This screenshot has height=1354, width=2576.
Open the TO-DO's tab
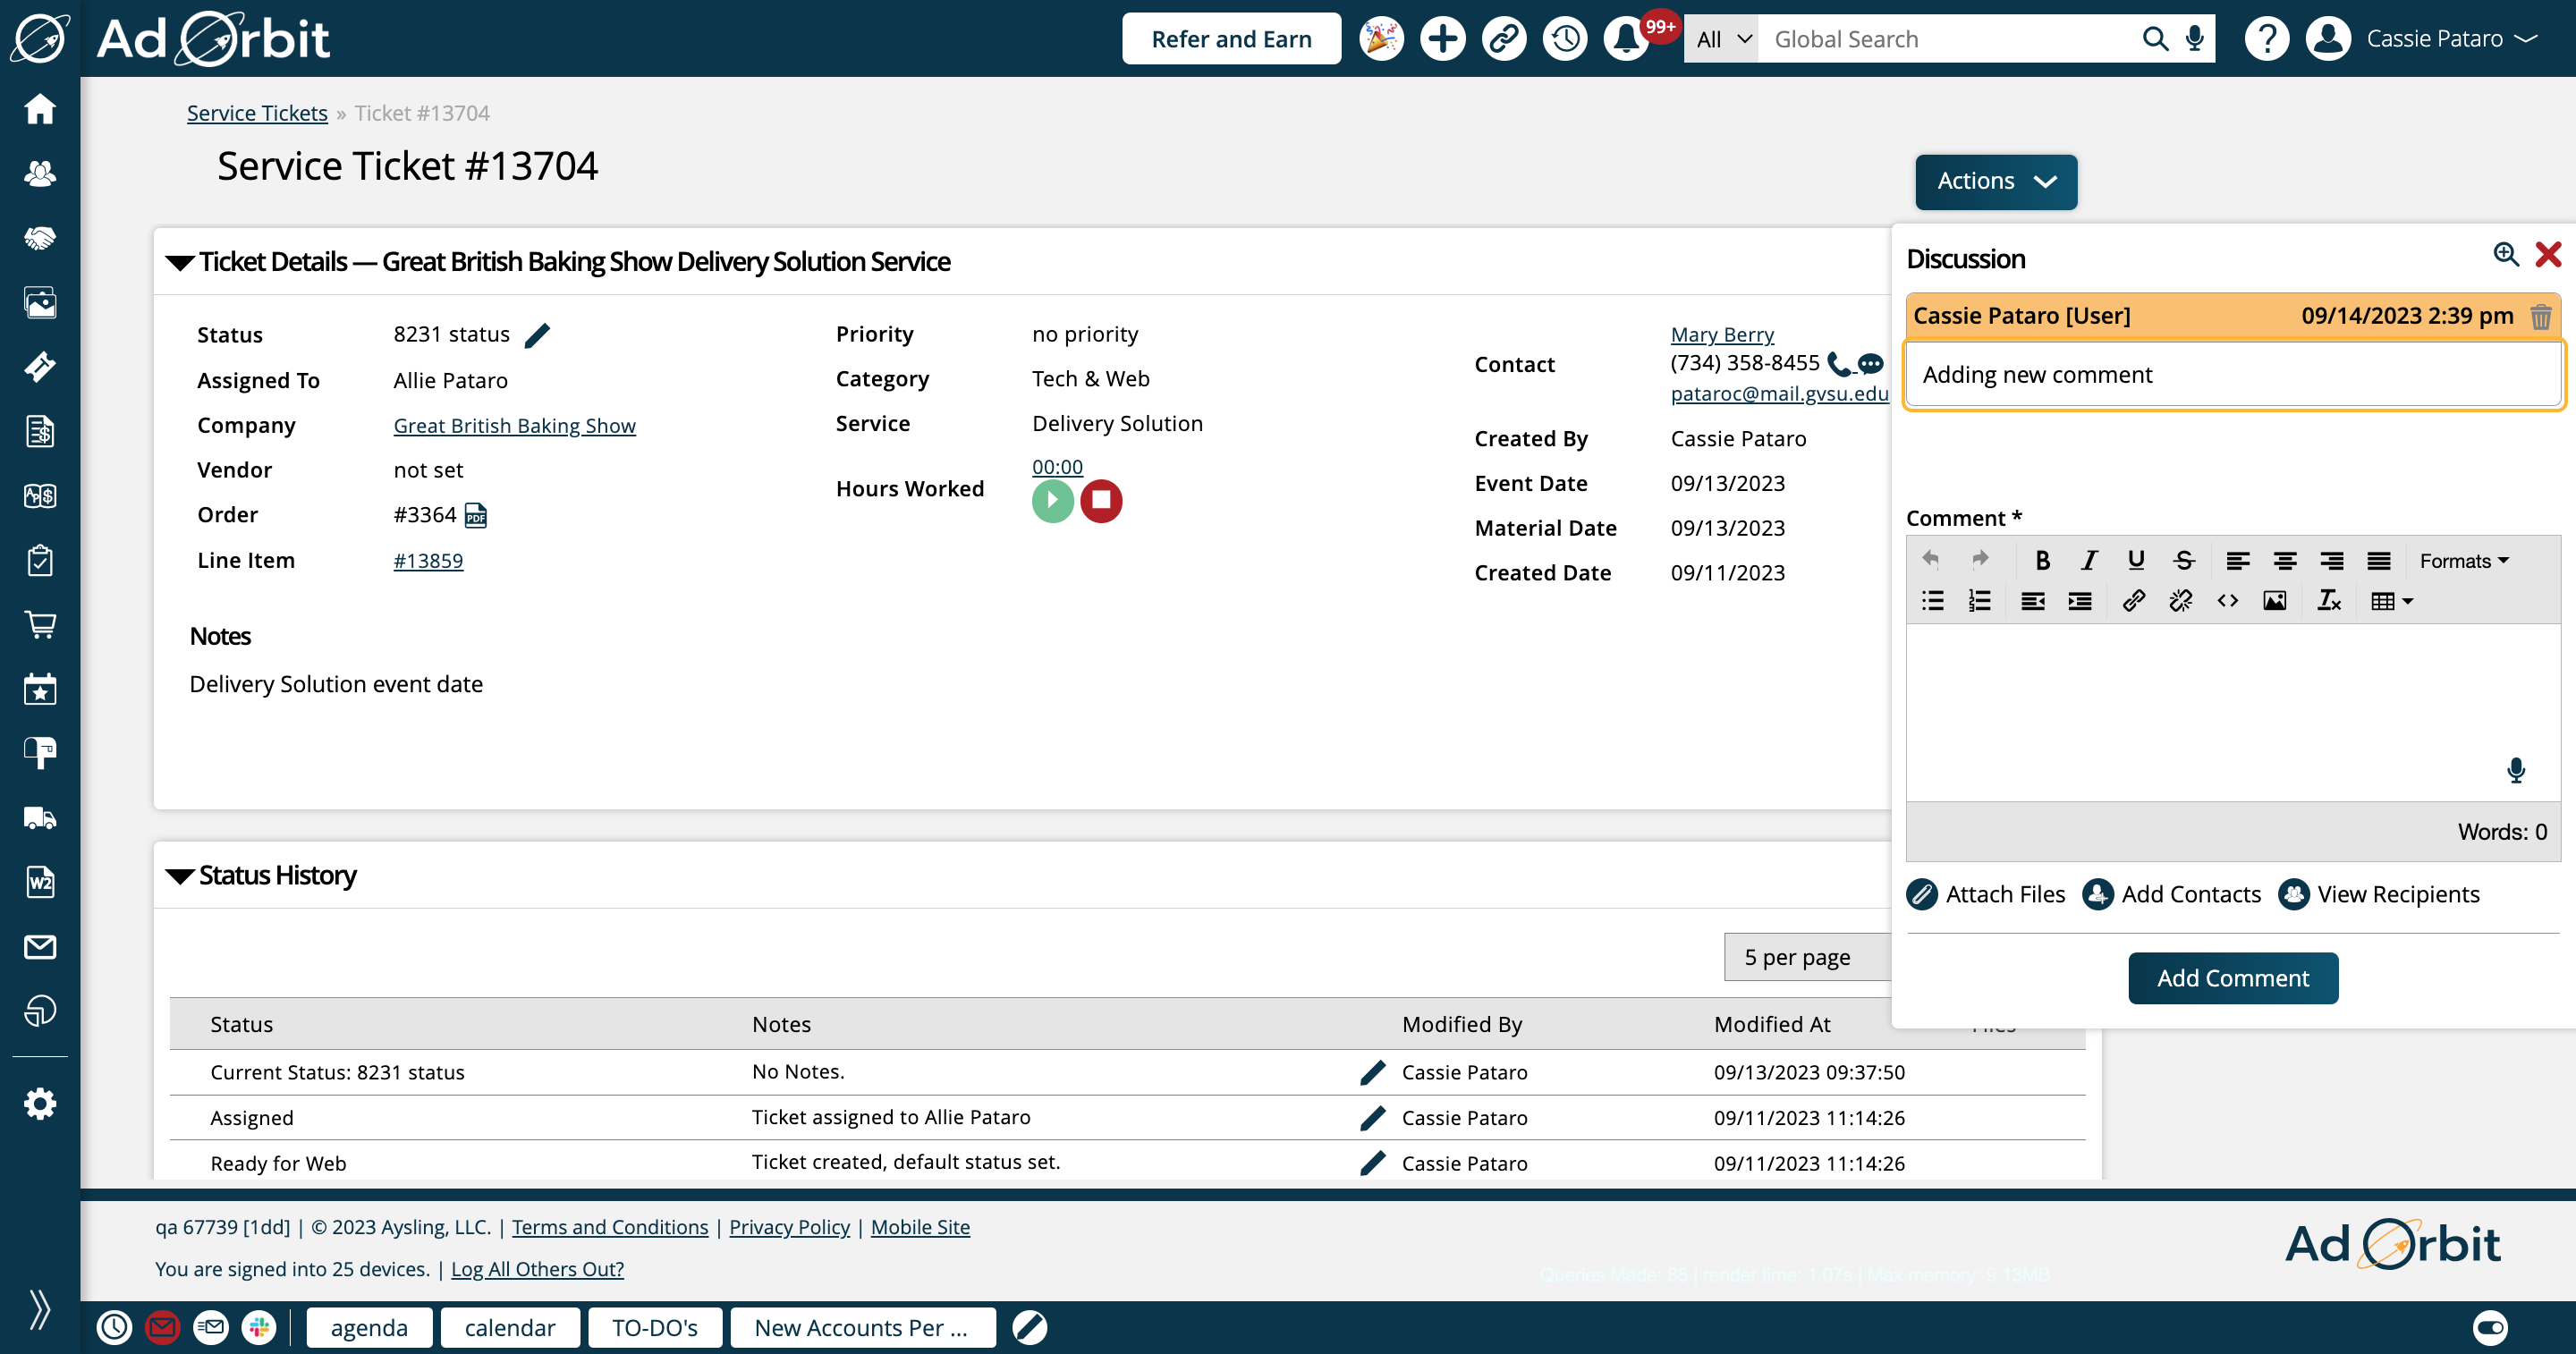coord(655,1328)
